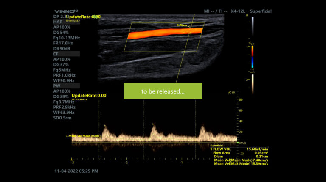This screenshot has width=326, height=182.
Task: Select the CF mode header
Action: [x=66, y=54]
